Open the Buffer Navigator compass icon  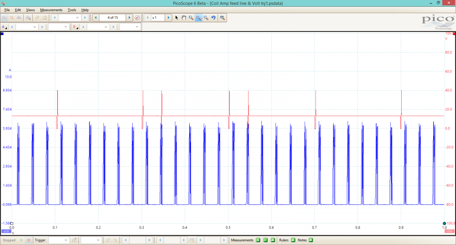137,18
